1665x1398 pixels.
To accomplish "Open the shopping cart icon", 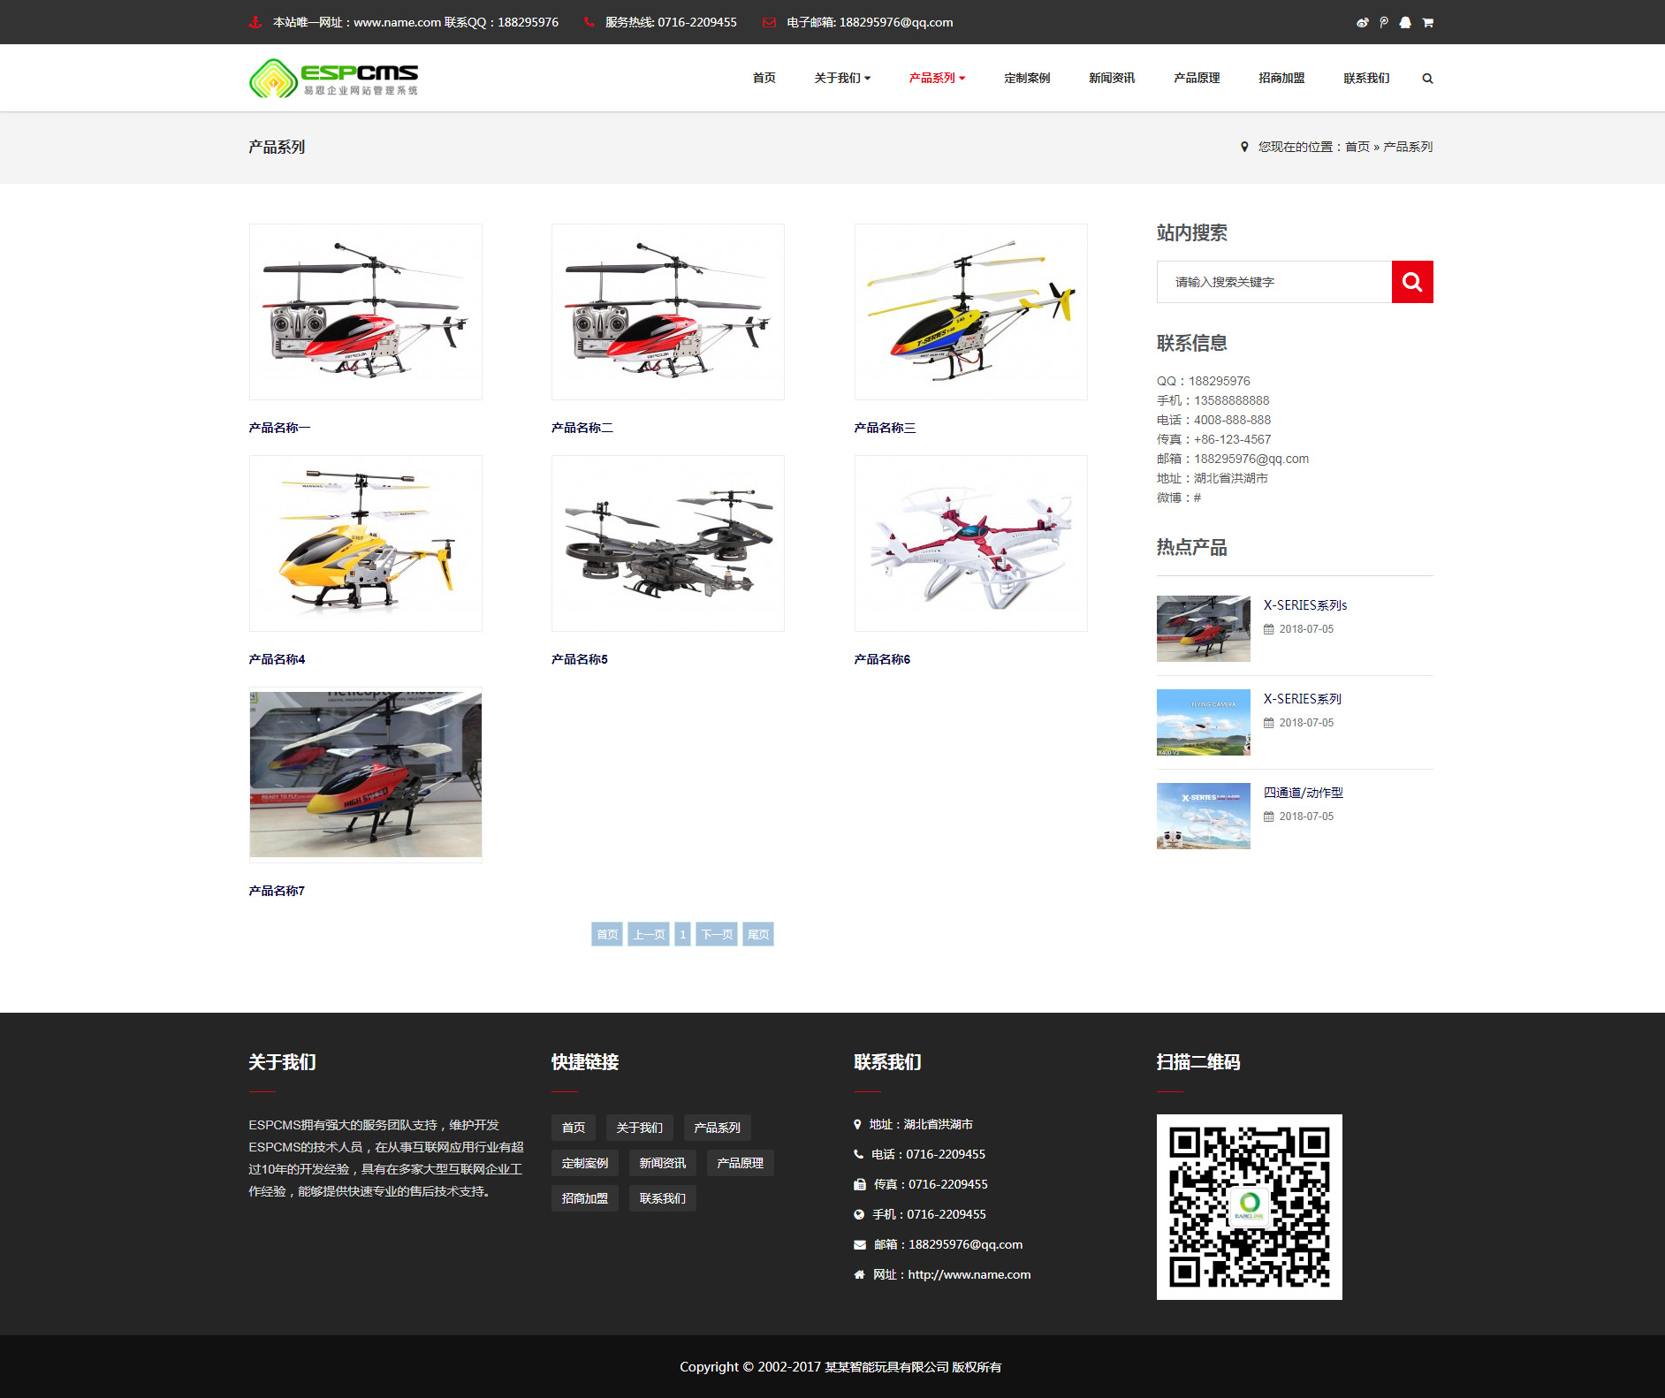I will click(x=1427, y=23).
